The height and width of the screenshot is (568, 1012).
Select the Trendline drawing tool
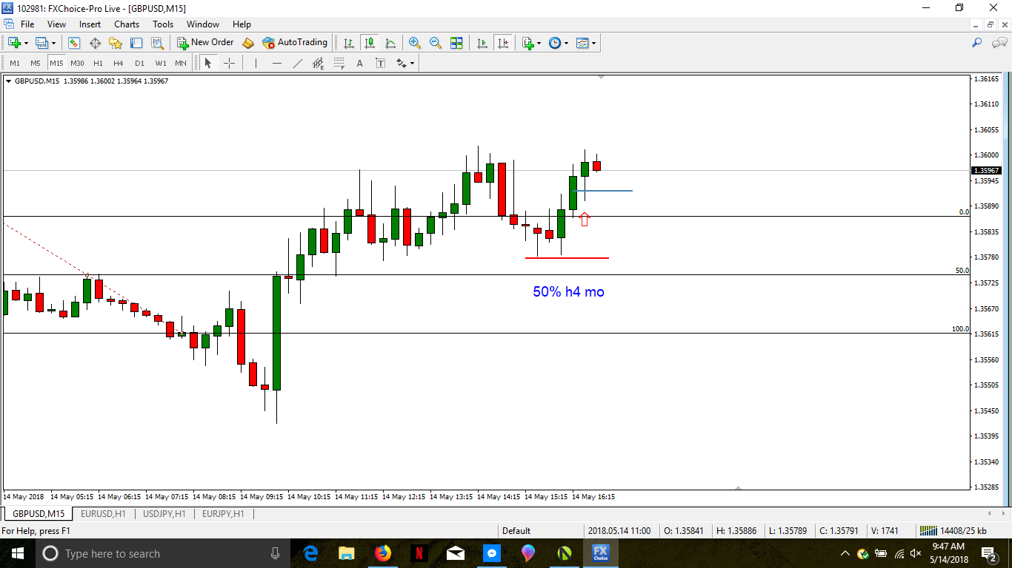(x=297, y=64)
